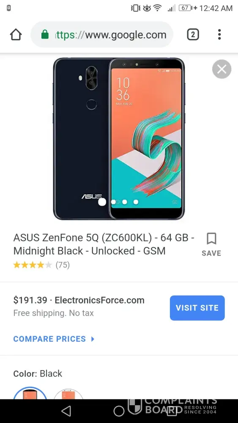This screenshot has height=423, width=238.
Task: Tap the Android back navigation button
Action: (66, 411)
